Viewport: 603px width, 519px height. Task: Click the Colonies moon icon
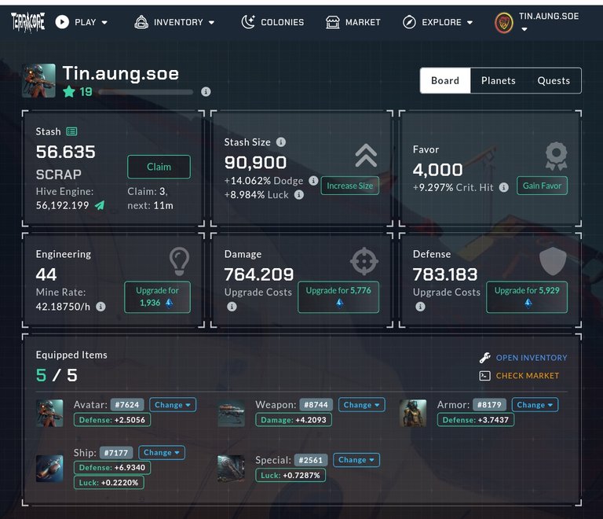click(x=248, y=22)
